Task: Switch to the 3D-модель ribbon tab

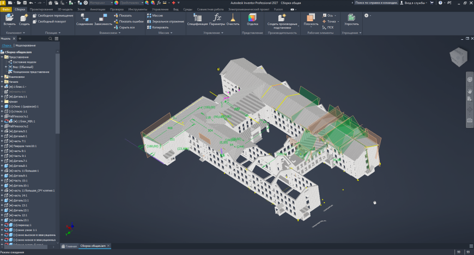Action: click(65, 9)
